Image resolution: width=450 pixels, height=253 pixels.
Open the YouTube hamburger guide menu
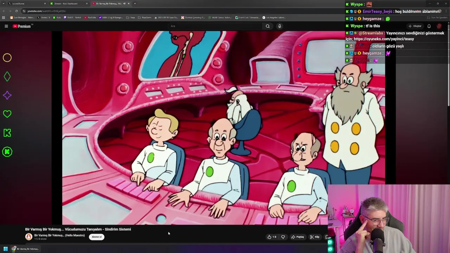(x=6, y=26)
